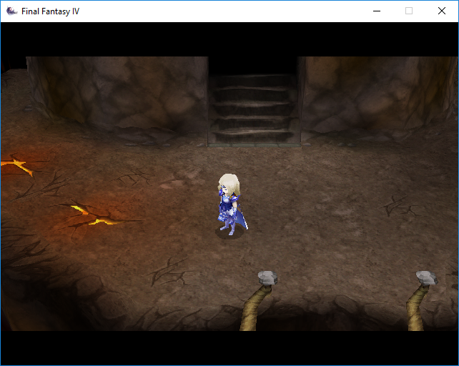This screenshot has height=366, width=459.
Task: Close the Final Fantasy IV window
Action: click(442, 11)
